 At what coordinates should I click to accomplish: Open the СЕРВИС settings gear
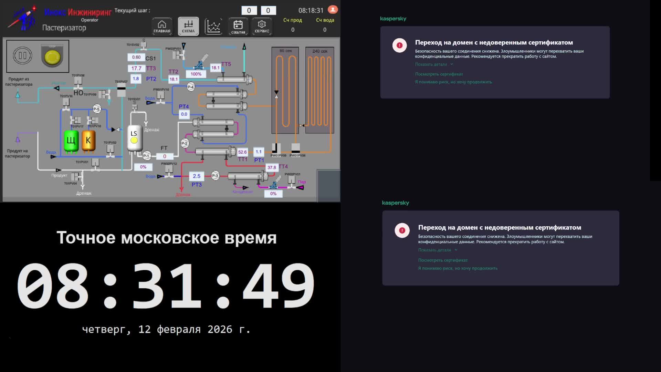(x=262, y=26)
